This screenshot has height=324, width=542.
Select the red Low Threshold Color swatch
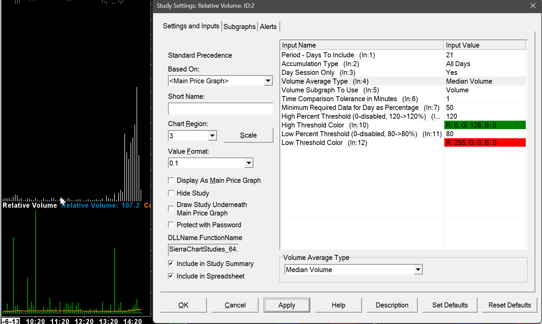485,143
